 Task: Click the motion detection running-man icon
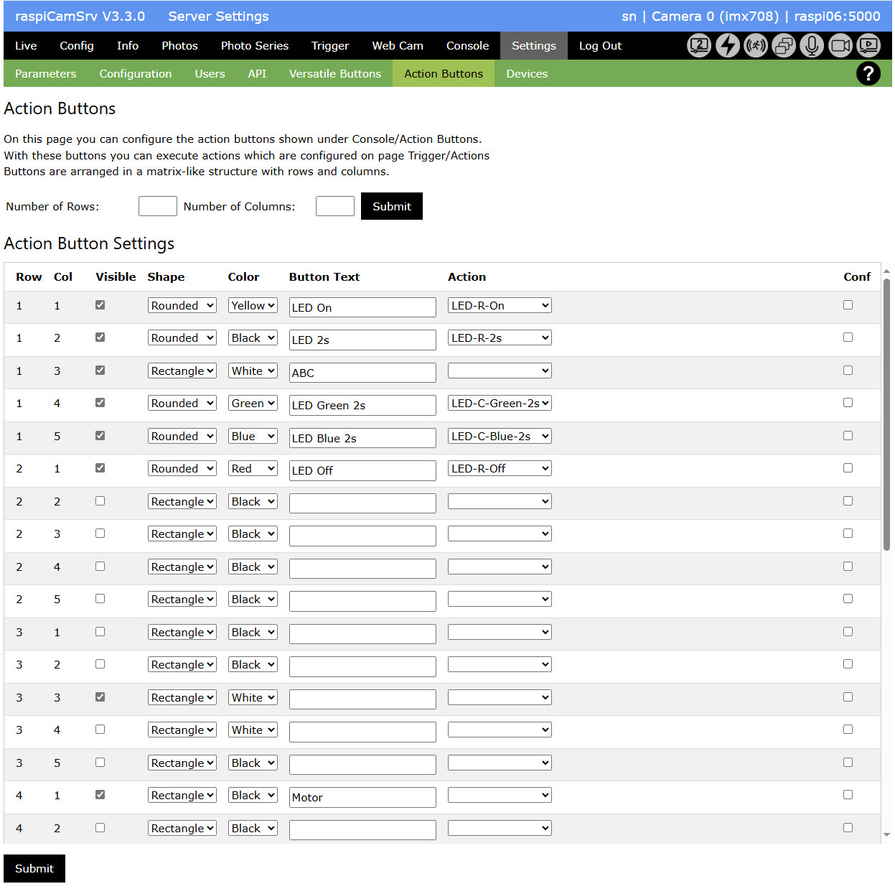tap(755, 46)
